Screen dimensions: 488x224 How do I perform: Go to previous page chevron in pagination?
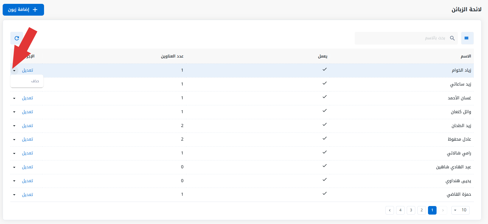pyautogui.click(x=443, y=210)
